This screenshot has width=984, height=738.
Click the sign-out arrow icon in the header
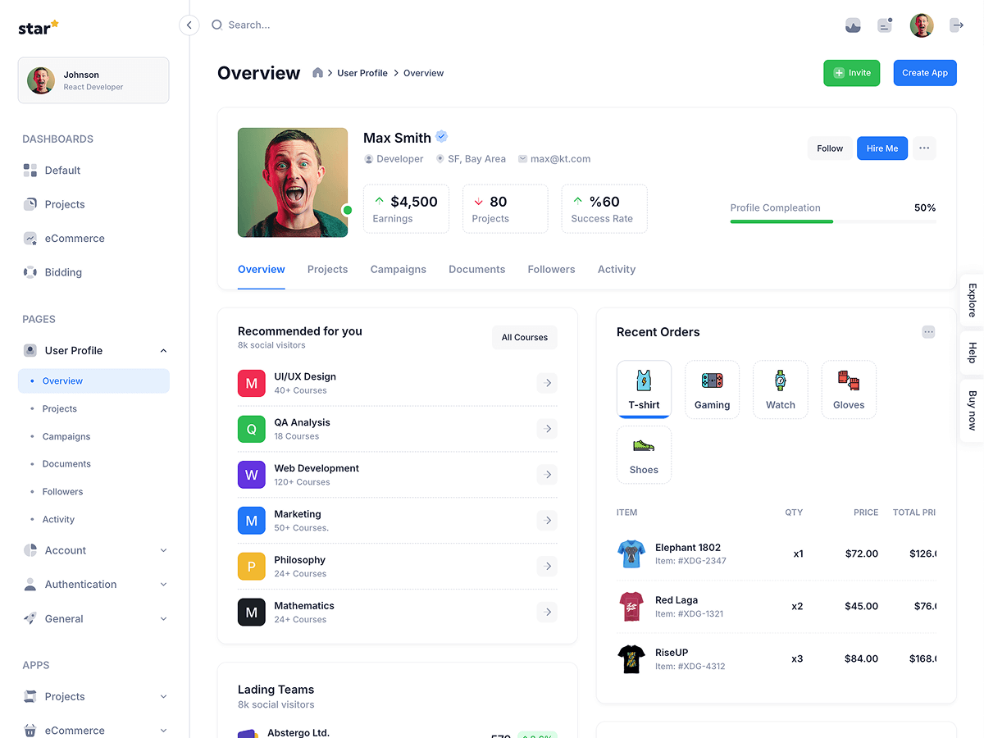[956, 25]
